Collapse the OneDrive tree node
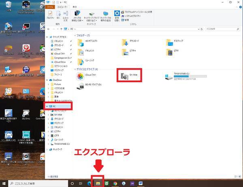This screenshot has width=243, height=187. point(47,80)
